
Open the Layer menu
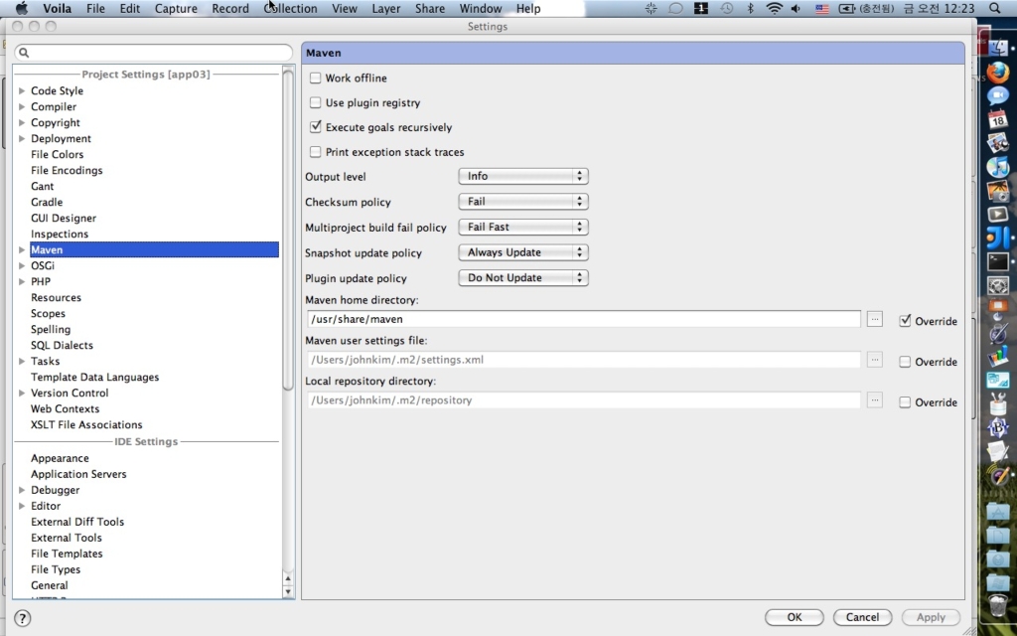point(386,8)
